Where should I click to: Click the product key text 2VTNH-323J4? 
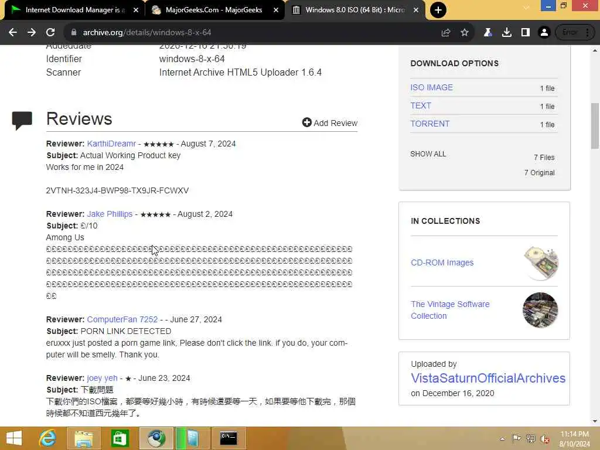point(117,190)
